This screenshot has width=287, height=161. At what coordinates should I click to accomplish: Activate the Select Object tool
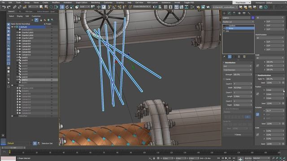41,7
